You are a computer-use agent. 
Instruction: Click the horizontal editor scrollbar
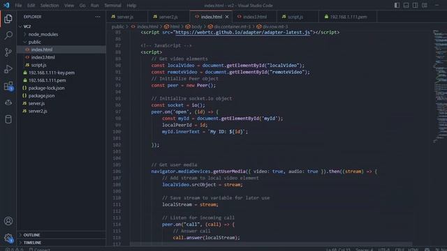[271, 244]
